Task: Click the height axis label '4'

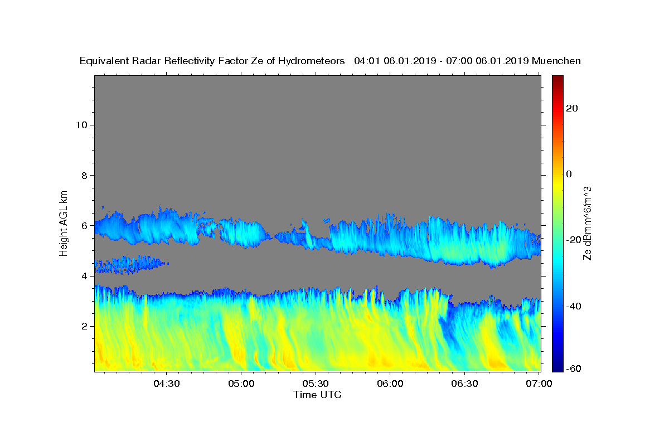Action: (x=85, y=276)
